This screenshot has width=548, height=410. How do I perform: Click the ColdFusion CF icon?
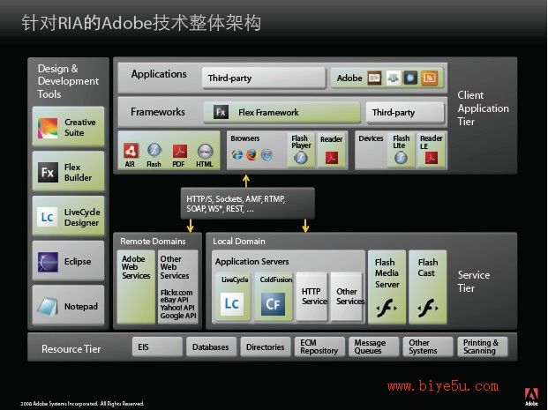(x=273, y=304)
